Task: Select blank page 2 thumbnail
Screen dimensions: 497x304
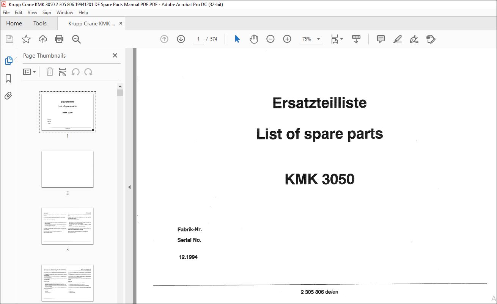Action: pyautogui.click(x=68, y=169)
